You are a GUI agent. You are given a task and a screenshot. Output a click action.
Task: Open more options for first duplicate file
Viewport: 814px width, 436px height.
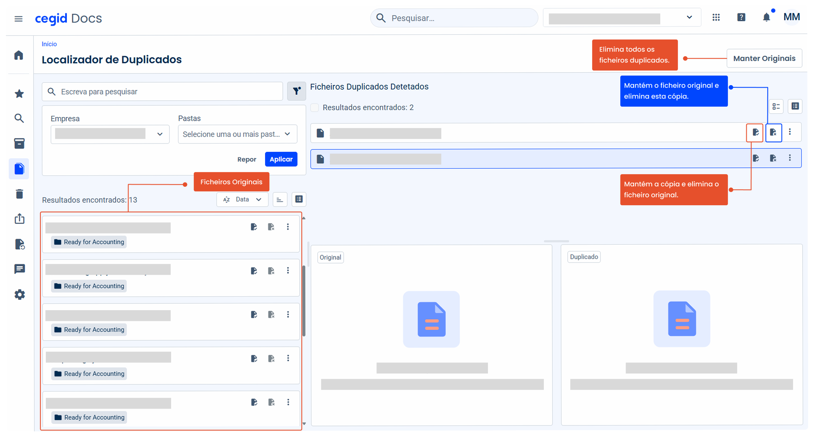tap(790, 132)
